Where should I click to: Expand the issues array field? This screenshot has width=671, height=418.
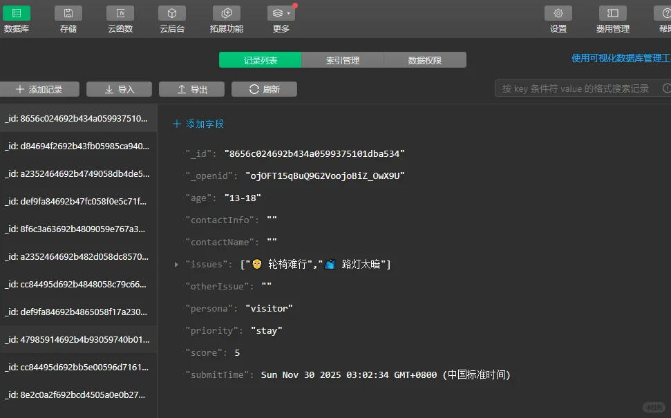click(176, 265)
